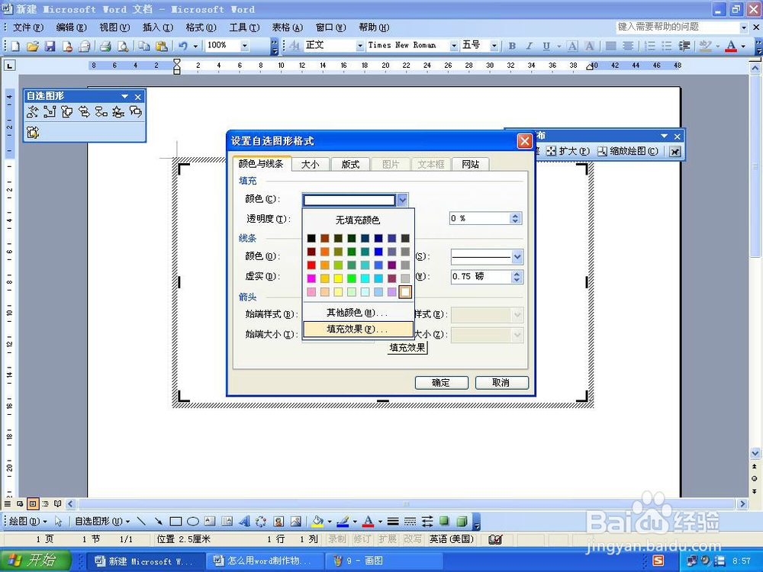This screenshot has height=572, width=763.
Task: Open Line Style options icon
Action: click(393, 522)
